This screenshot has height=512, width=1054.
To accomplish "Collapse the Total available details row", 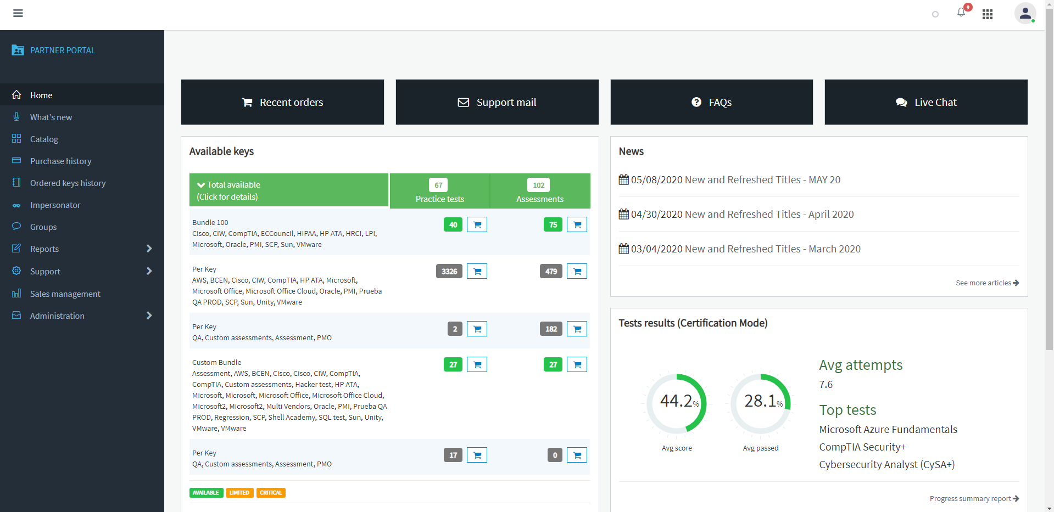I will tap(289, 190).
